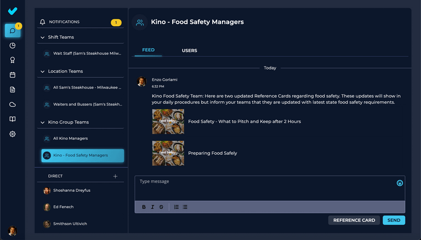The width and height of the screenshot is (421, 240).
Task: Click the award badge sidebar icon
Action: coord(13,60)
